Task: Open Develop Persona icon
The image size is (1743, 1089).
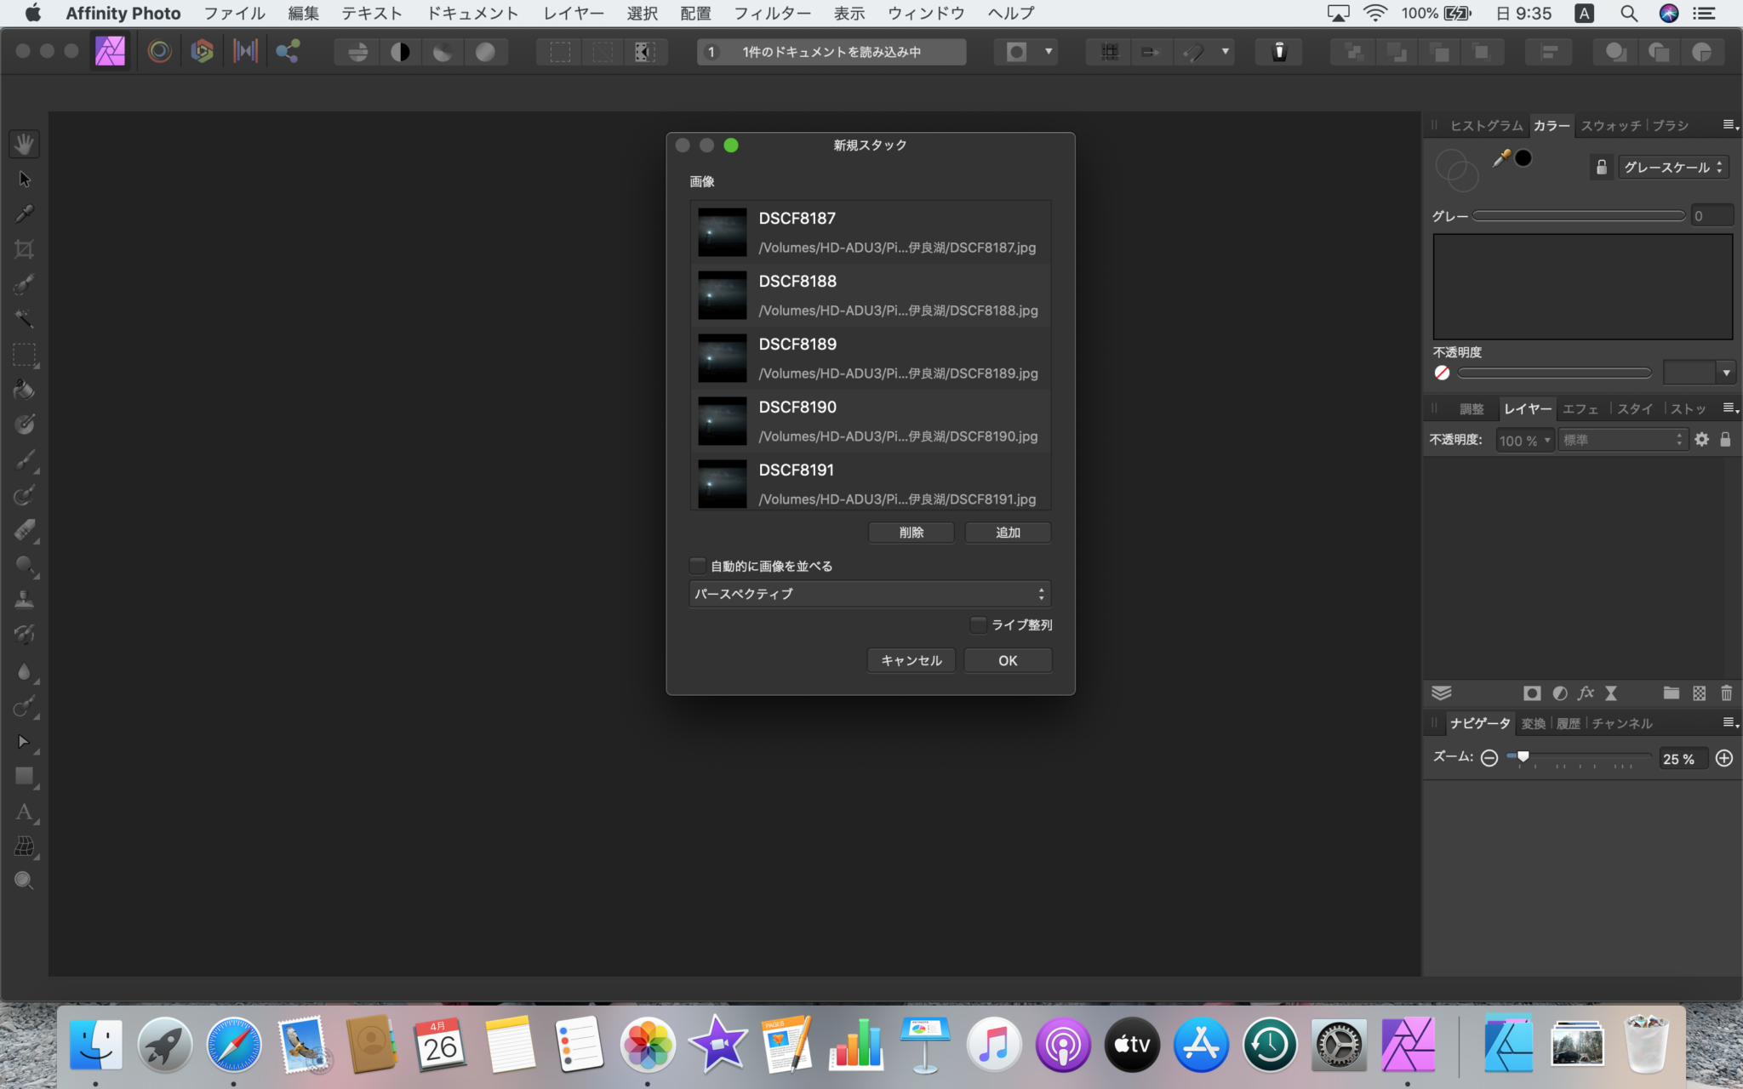Action: tap(202, 52)
